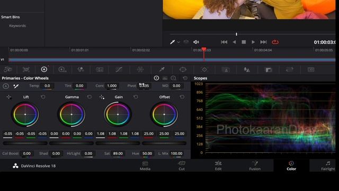The height and width of the screenshot is (191, 339).
Task: Jump to first frame
Action: [224, 42]
